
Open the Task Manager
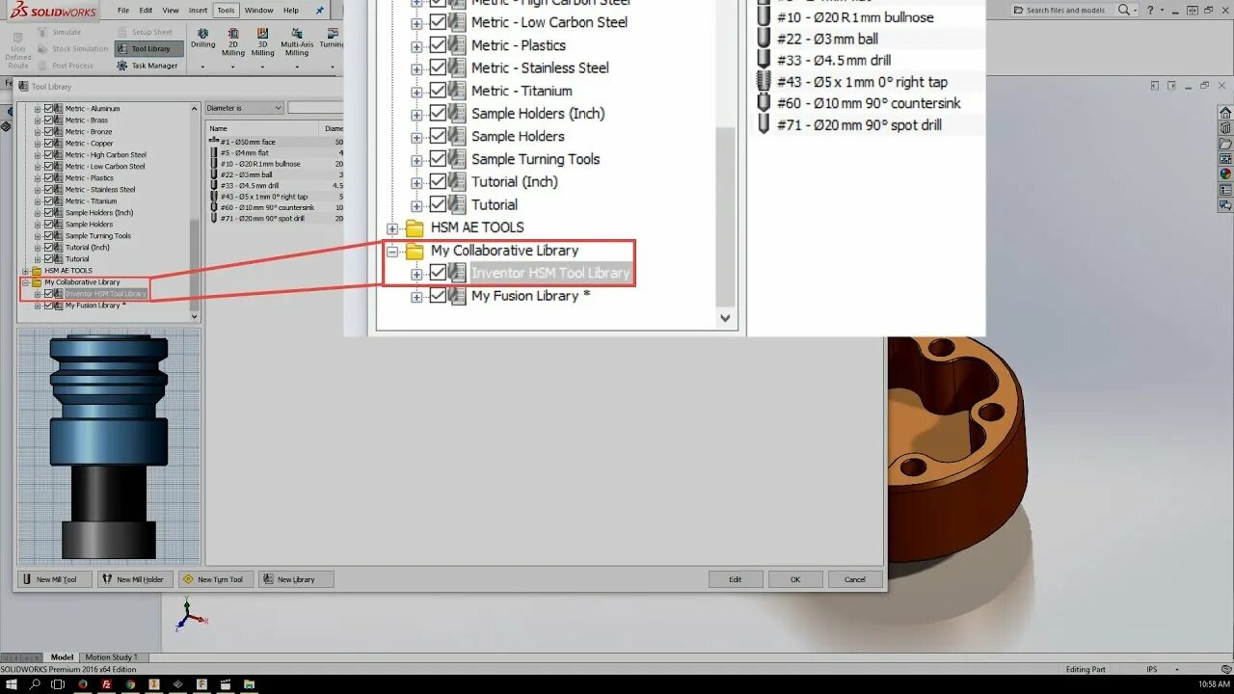pyautogui.click(x=148, y=66)
